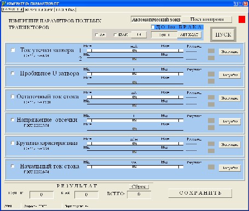Click the button in Ток утечки затвора row
This screenshot has height=211, width=249.
[x=230, y=52]
